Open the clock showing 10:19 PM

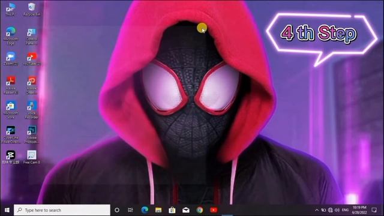pos(359,210)
